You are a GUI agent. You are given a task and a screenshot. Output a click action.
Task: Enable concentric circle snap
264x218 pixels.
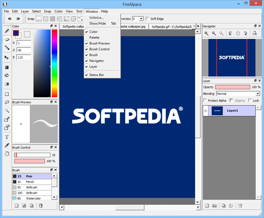tap(73, 19)
